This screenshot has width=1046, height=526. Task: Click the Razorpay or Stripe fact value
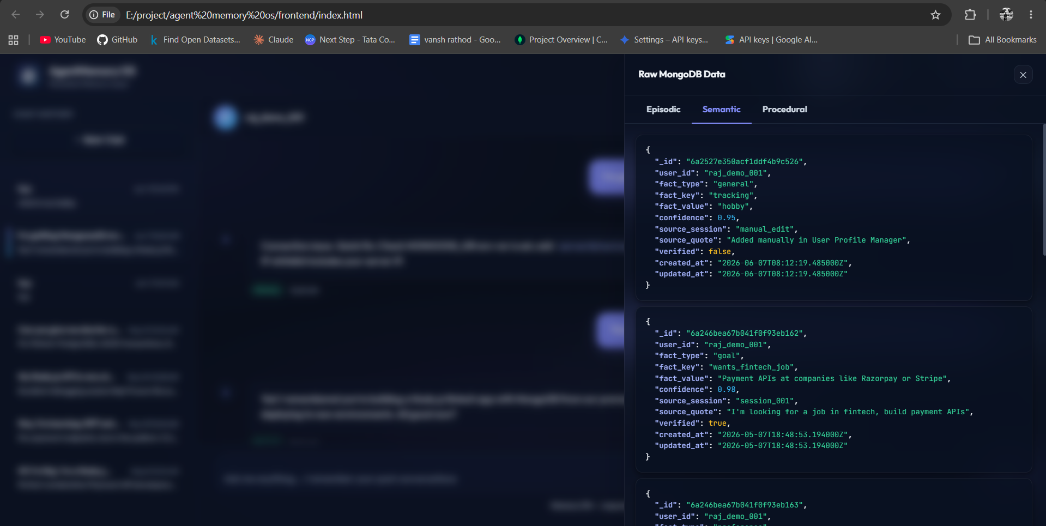832,379
